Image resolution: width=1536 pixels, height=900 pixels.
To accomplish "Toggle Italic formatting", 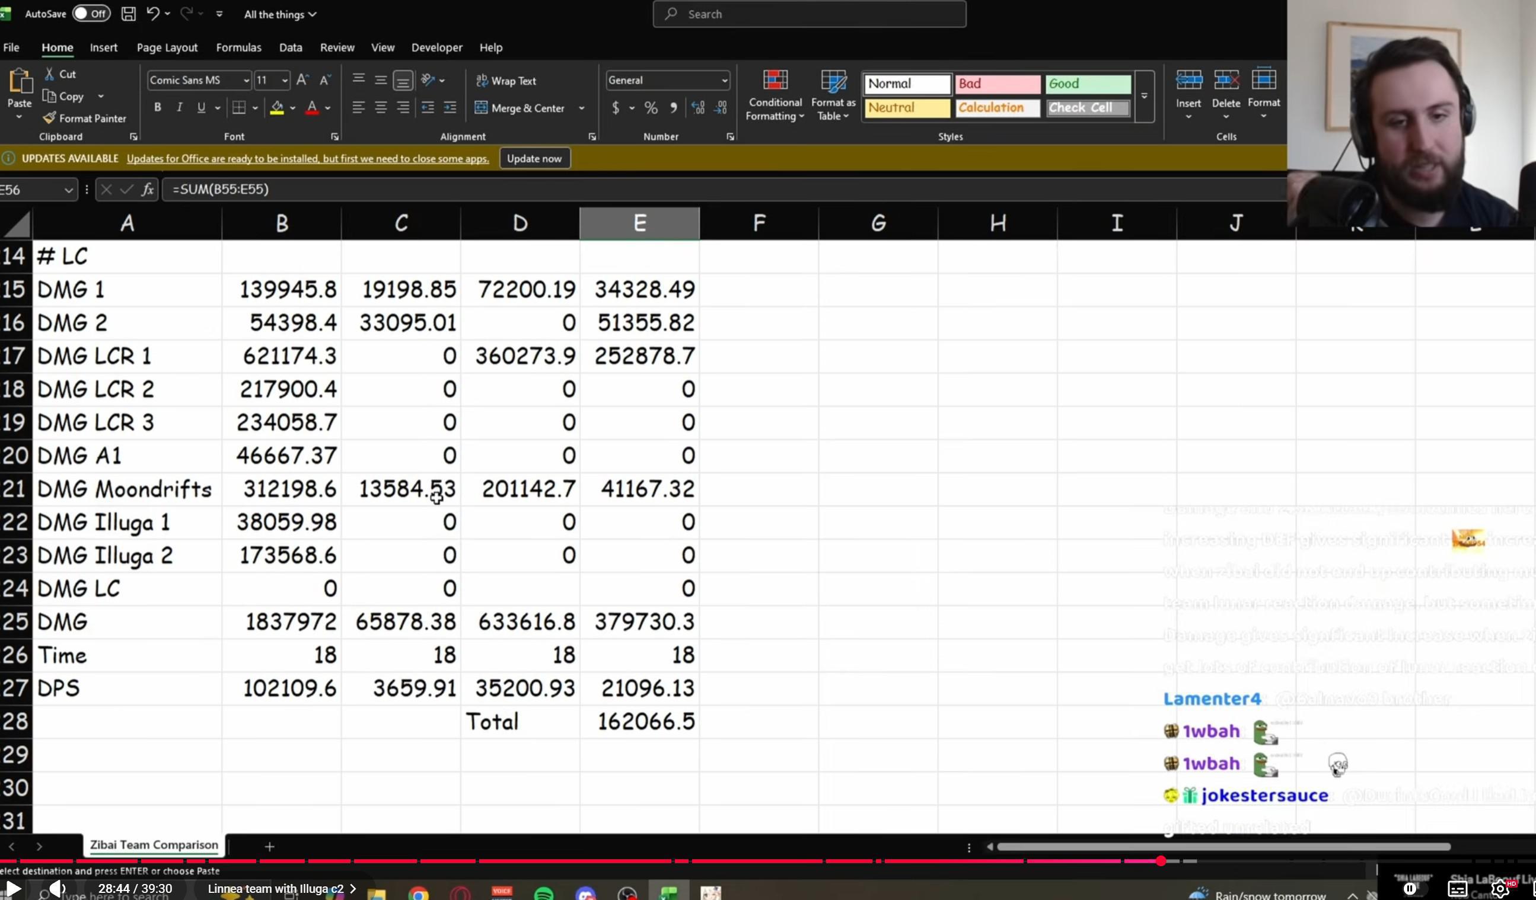I will (179, 108).
